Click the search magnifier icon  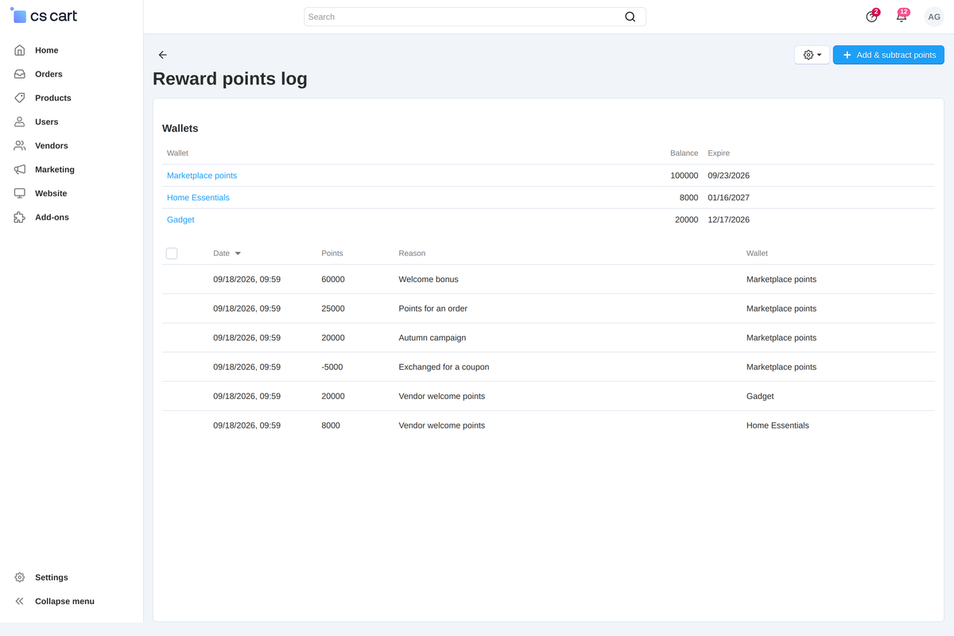pos(630,17)
